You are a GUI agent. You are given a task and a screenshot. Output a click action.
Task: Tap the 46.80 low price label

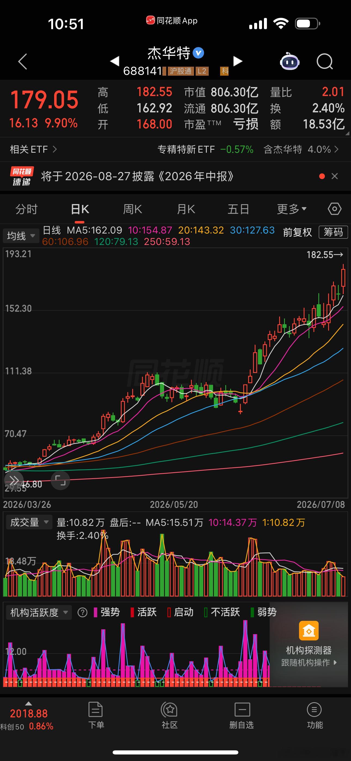32,484
